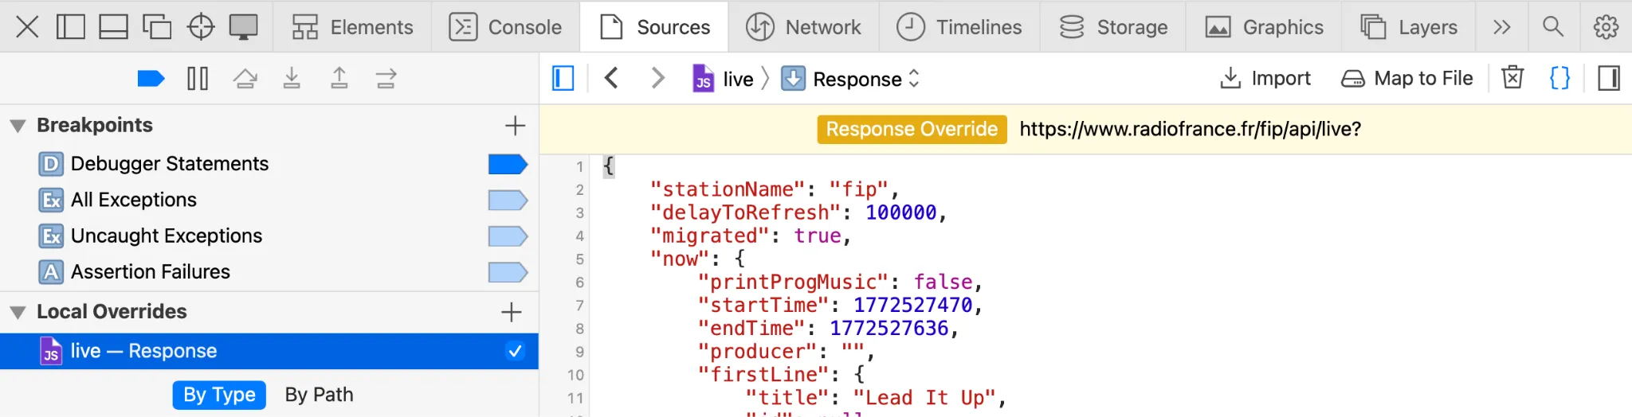Select Uncaught Exceptions row
Viewport: 1632px width, 417px height.
pyautogui.click(x=269, y=236)
